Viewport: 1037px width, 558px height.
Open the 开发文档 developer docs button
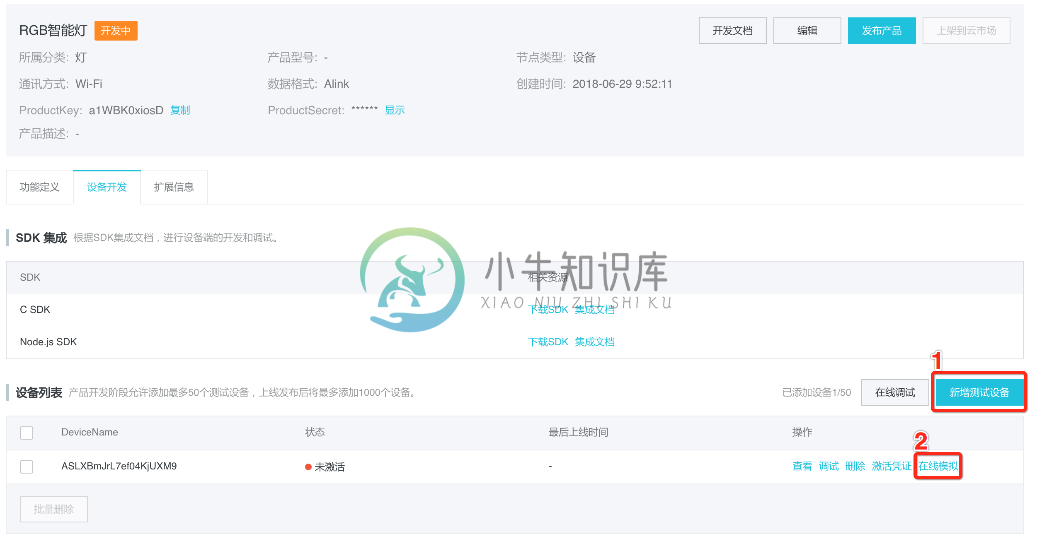click(732, 31)
